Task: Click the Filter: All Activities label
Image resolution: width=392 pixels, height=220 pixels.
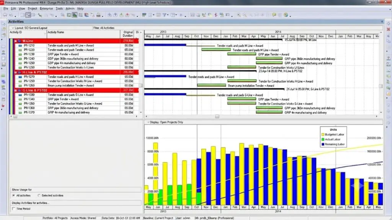Action: pos(104,28)
